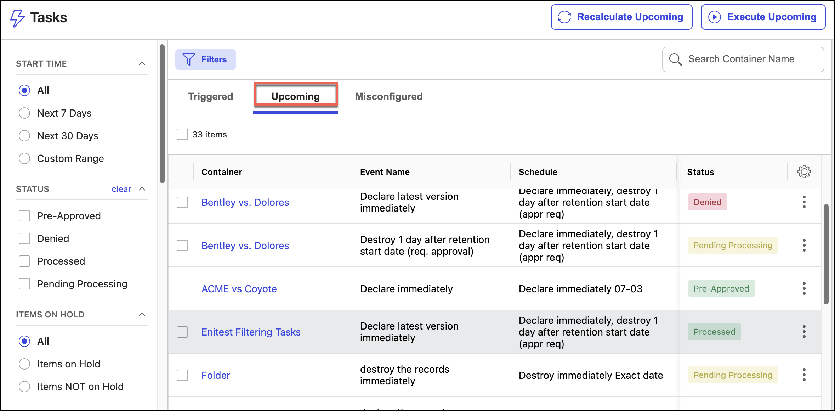This screenshot has height=411, width=835.
Task: Select Next 7 Days start time
Action: point(24,113)
